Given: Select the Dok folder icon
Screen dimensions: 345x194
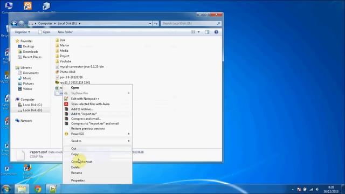Looking at the screenshot, I should tap(57, 40).
